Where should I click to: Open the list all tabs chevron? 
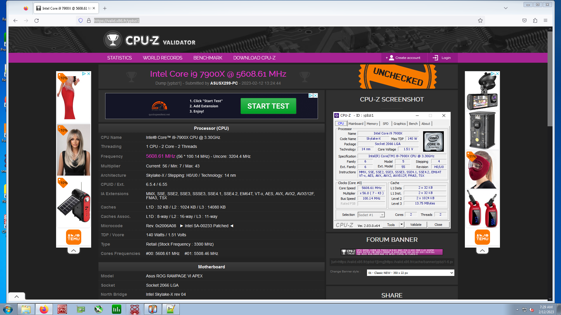click(x=506, y=8)
